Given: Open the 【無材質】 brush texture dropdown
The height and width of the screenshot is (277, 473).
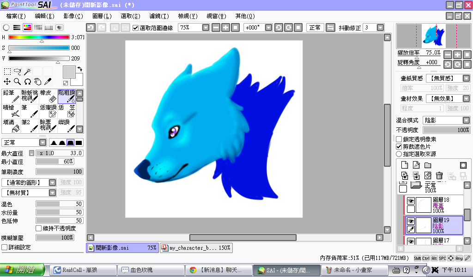Looking at the screenshot, I should [x=53, y=193].
